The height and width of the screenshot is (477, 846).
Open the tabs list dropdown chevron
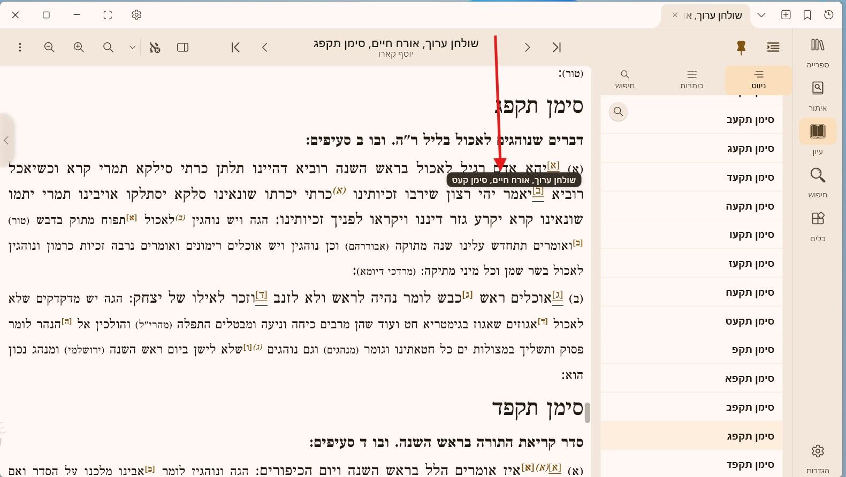point(761,15)
